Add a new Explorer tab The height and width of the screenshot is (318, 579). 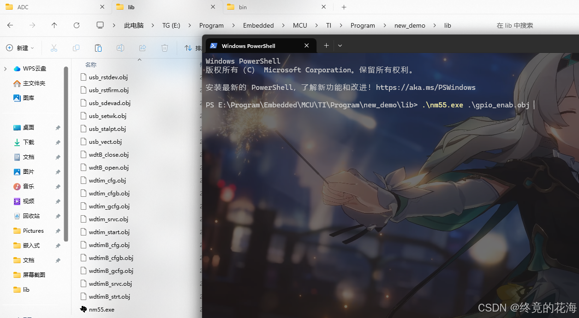click(344, 7)
